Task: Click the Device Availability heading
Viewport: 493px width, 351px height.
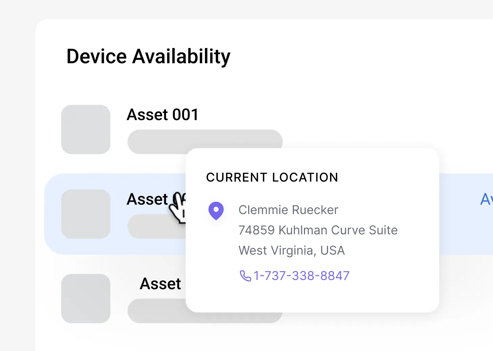Action: pos(148,56)
